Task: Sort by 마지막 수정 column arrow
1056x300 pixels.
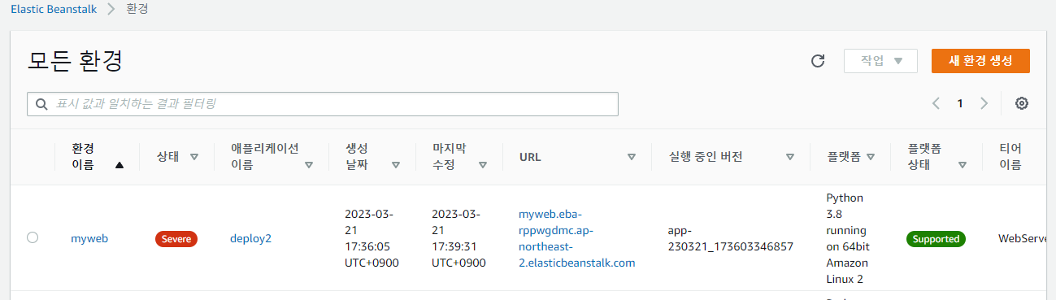Action: point(483,165)
